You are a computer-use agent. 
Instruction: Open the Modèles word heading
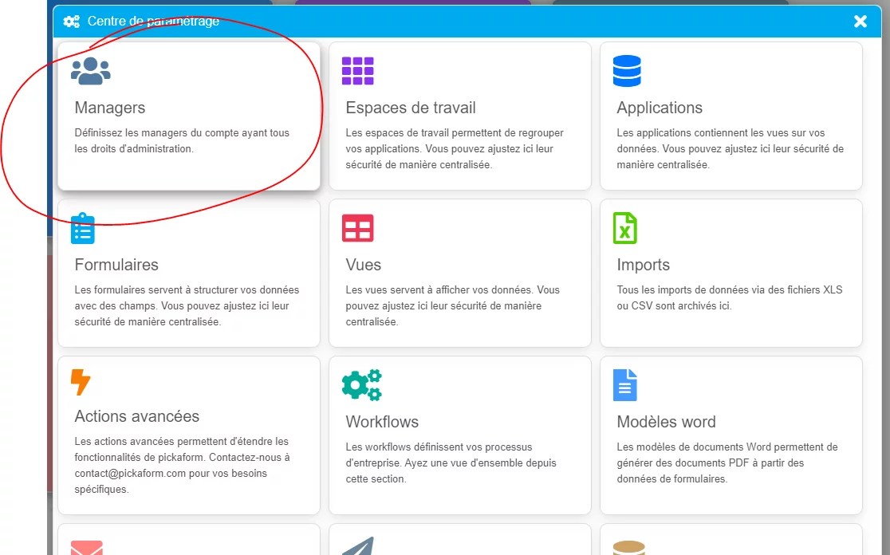click(666, 422)
